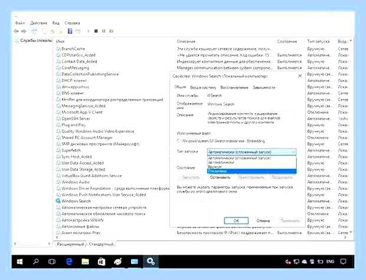Stop the service with the square icon
The width and height of the screenshot is (366, 280).
tap(96, 31)
